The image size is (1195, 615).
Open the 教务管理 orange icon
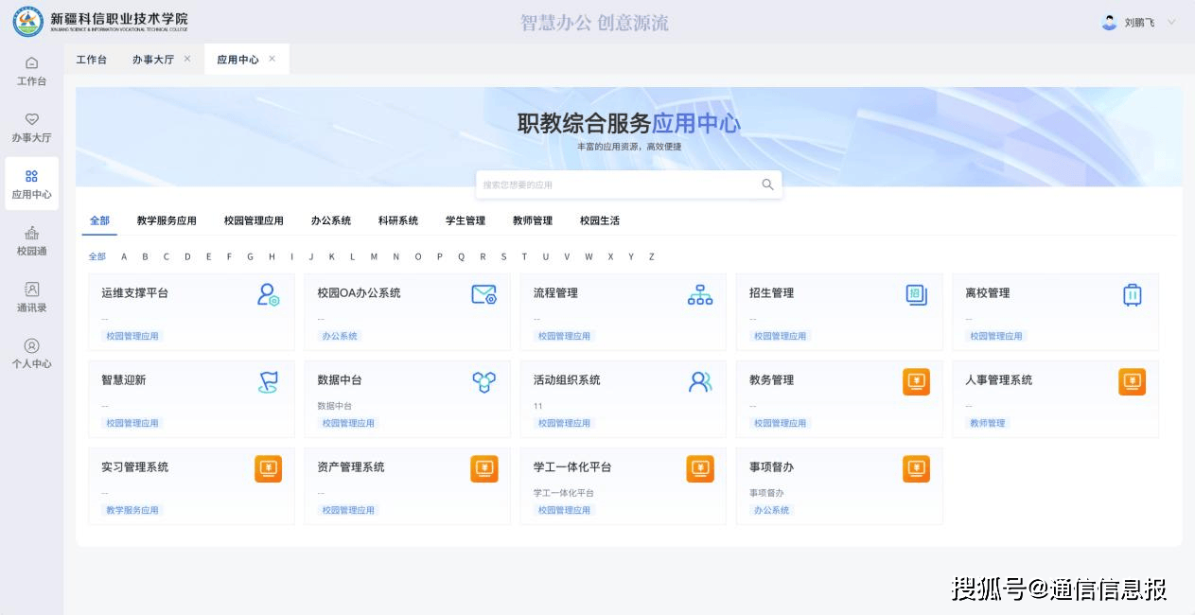click(x=916, y=381)
